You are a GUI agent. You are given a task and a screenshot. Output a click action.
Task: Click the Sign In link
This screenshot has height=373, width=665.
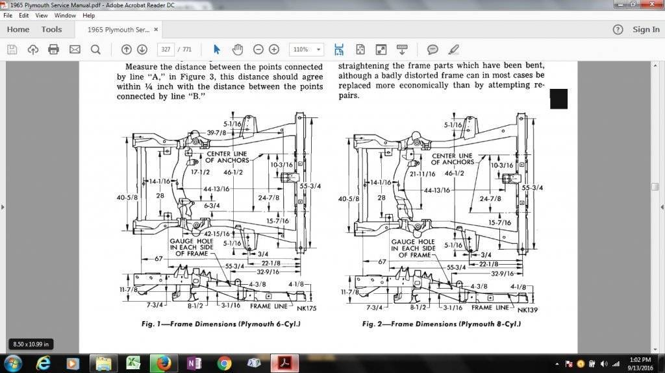pyautogui.click(x=646, y=29)
